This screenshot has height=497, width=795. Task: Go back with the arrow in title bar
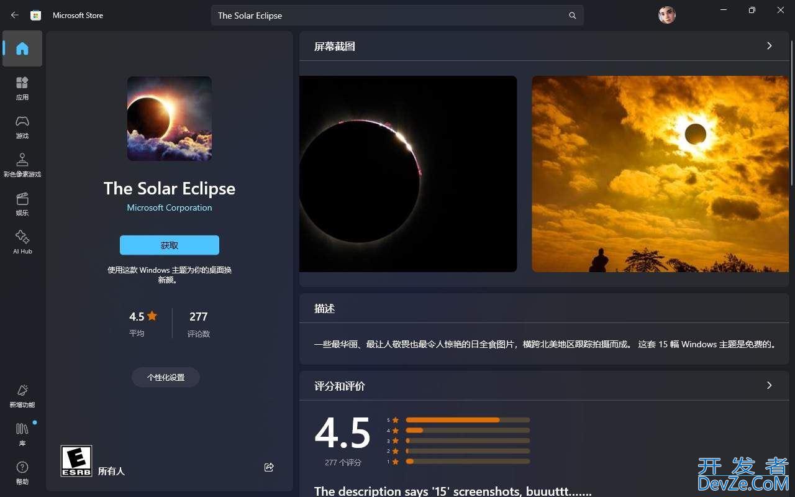(15, 15)
